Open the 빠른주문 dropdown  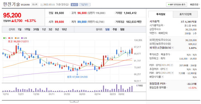[x=195, y=5]
